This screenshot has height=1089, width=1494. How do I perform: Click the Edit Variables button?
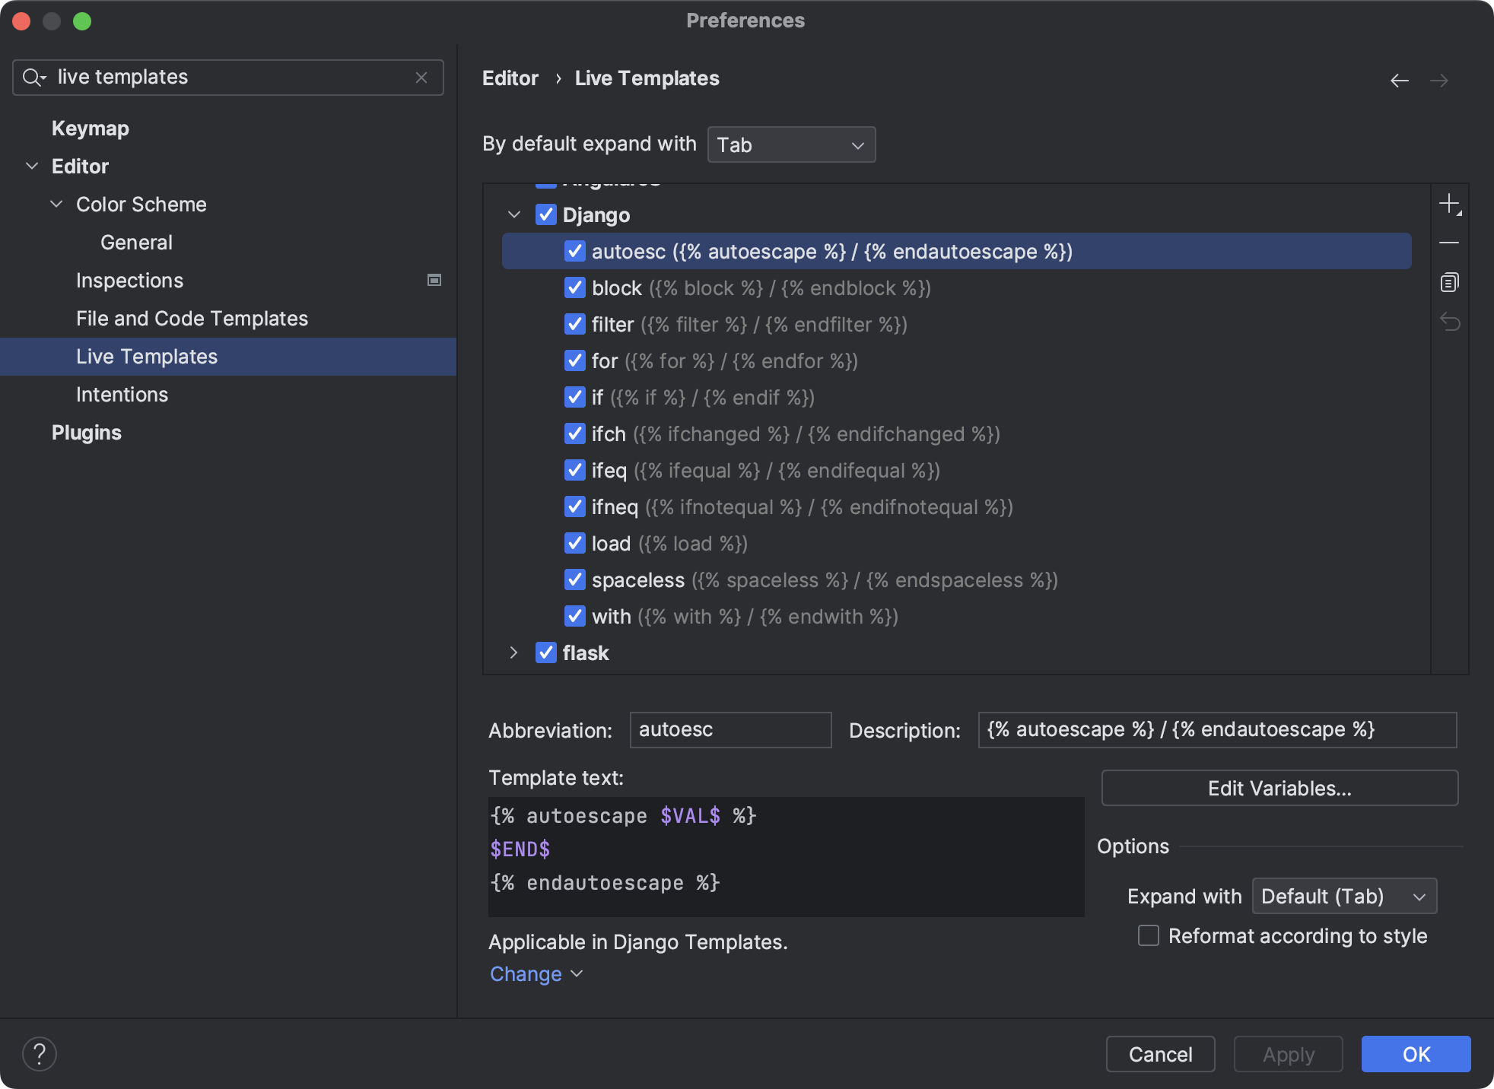(x=1279, y=788)
